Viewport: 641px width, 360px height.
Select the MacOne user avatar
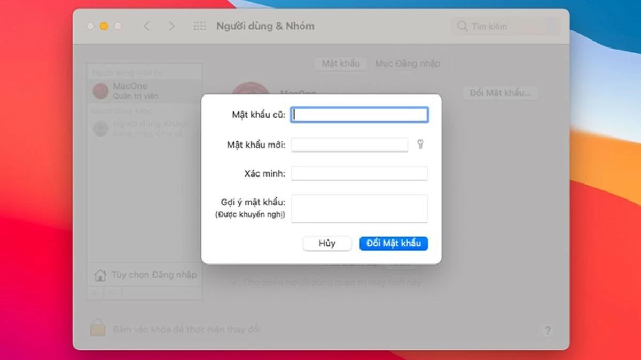[x=100, y=90]
